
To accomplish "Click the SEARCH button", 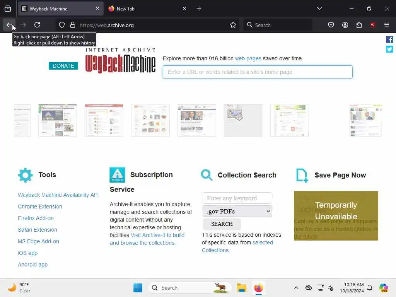I will point(222,224).
